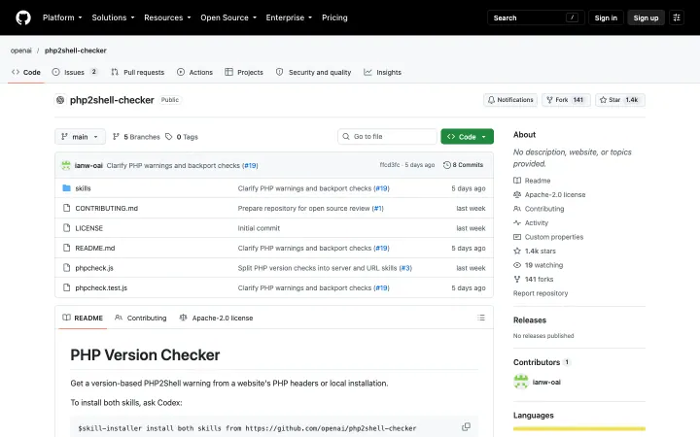Viewport: 700px width, 437px height.
Task: Open the Projects tab
Action: pyautogui.click(x=244, y=72)
